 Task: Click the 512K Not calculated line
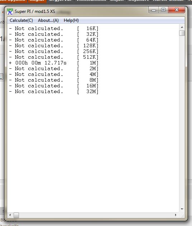coord(54,57)
